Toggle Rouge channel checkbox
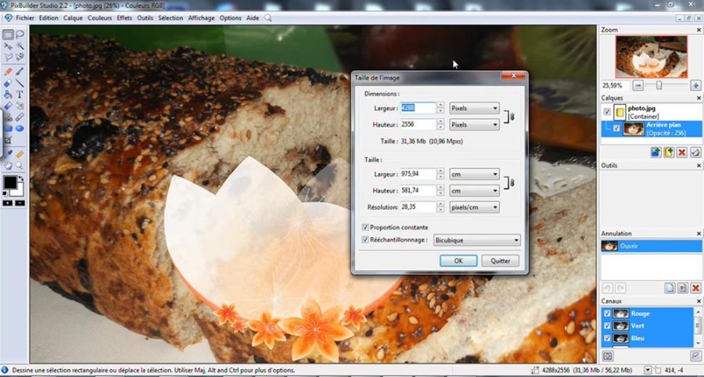The image size is (704, 377). [x=607, y=314]
